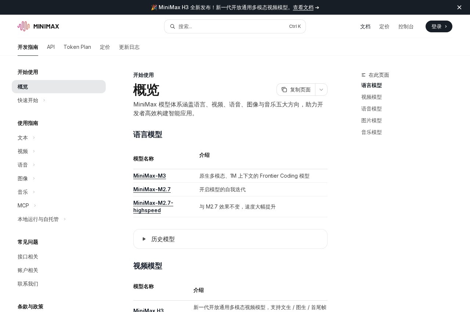Select the 开发指南 tab
470x312 pixels.
(x=28, y=47)
